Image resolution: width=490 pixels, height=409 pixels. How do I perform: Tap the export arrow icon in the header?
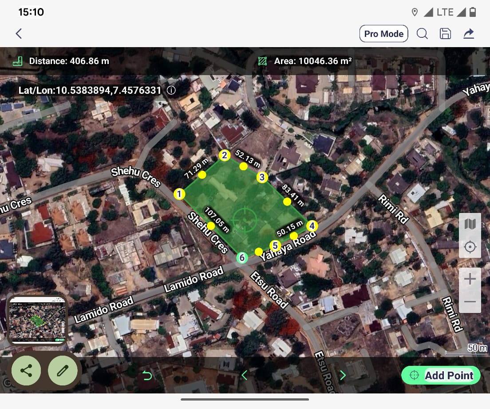(469, 34)
